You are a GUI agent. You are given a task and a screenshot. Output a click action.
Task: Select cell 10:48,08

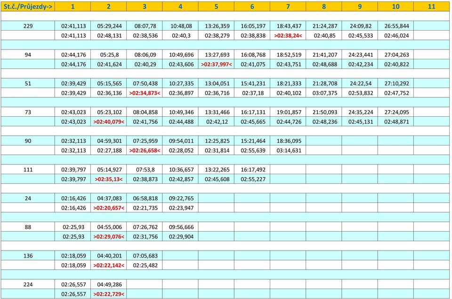pyautogui.click(x=181, y=26)
